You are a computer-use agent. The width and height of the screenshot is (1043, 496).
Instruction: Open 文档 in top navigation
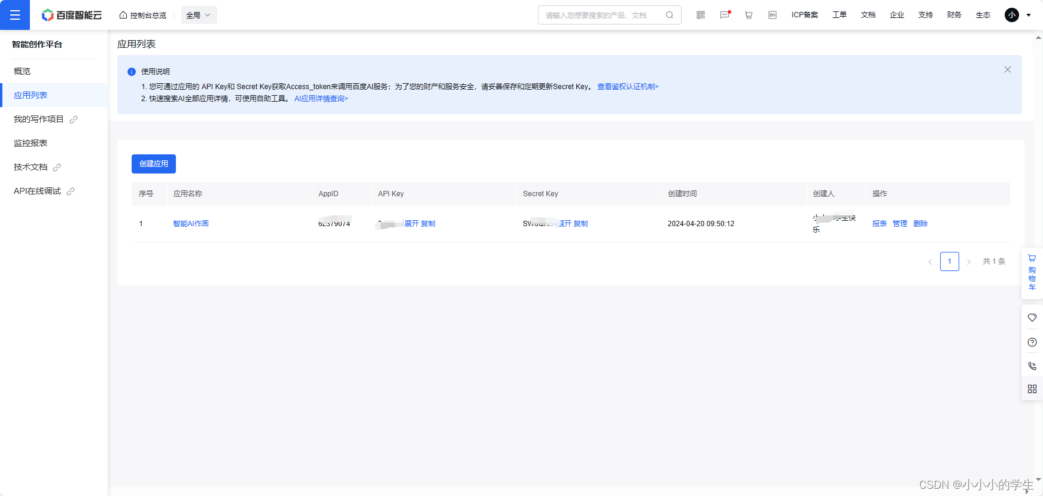[868, 15]
